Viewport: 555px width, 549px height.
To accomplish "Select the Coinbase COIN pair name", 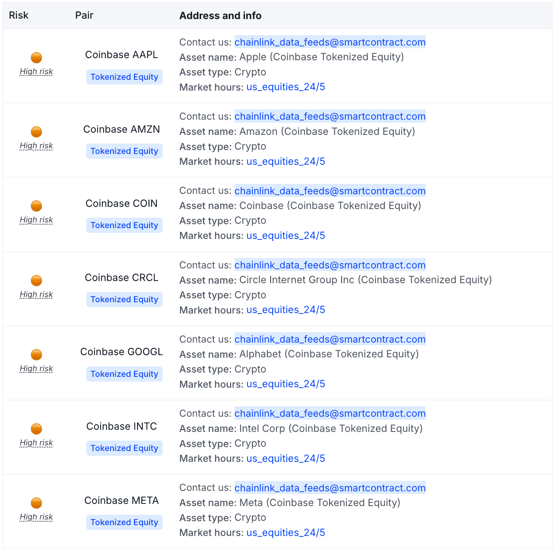I will tap(121, 203).
